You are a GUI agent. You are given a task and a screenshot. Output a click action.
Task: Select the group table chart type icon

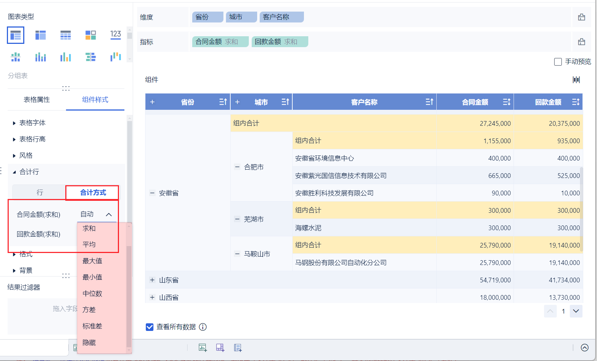pos(16,35)
